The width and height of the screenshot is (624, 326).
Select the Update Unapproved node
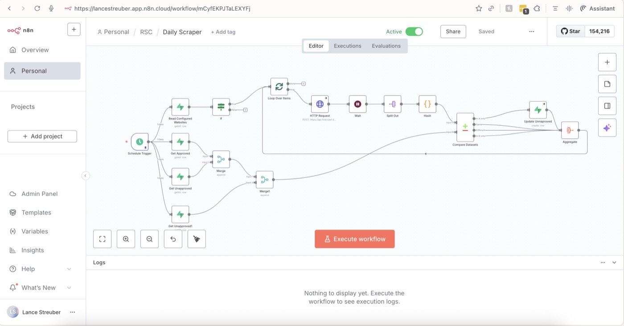click(538, 110)
